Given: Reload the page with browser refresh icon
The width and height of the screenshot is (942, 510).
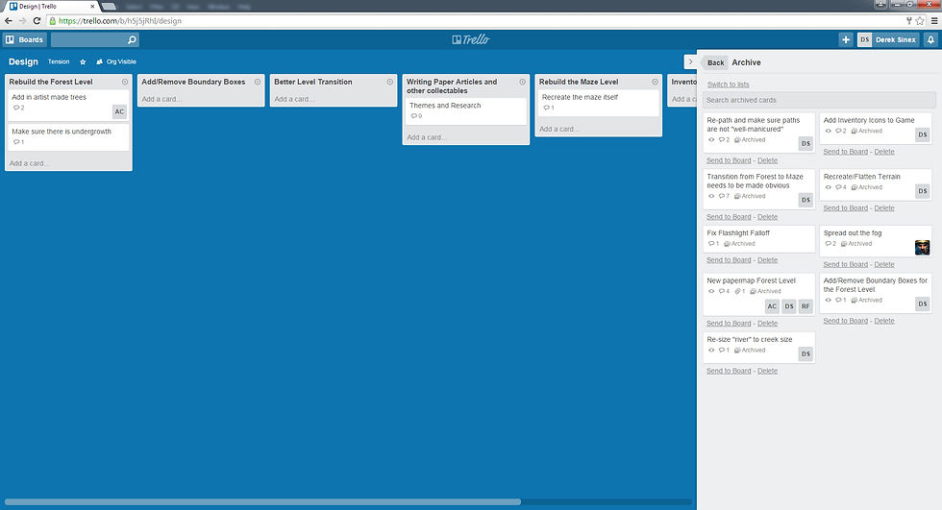Looking at the screenshot, I should pyautogui.click(x=37, y=20).
